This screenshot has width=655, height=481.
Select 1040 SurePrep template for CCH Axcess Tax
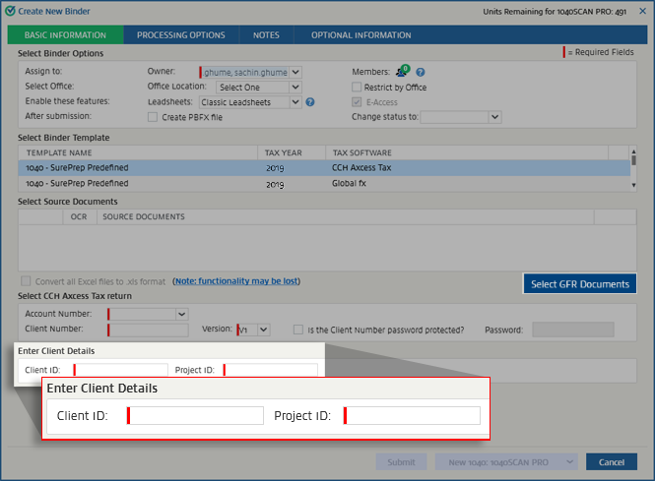click(x=324, y=167)
